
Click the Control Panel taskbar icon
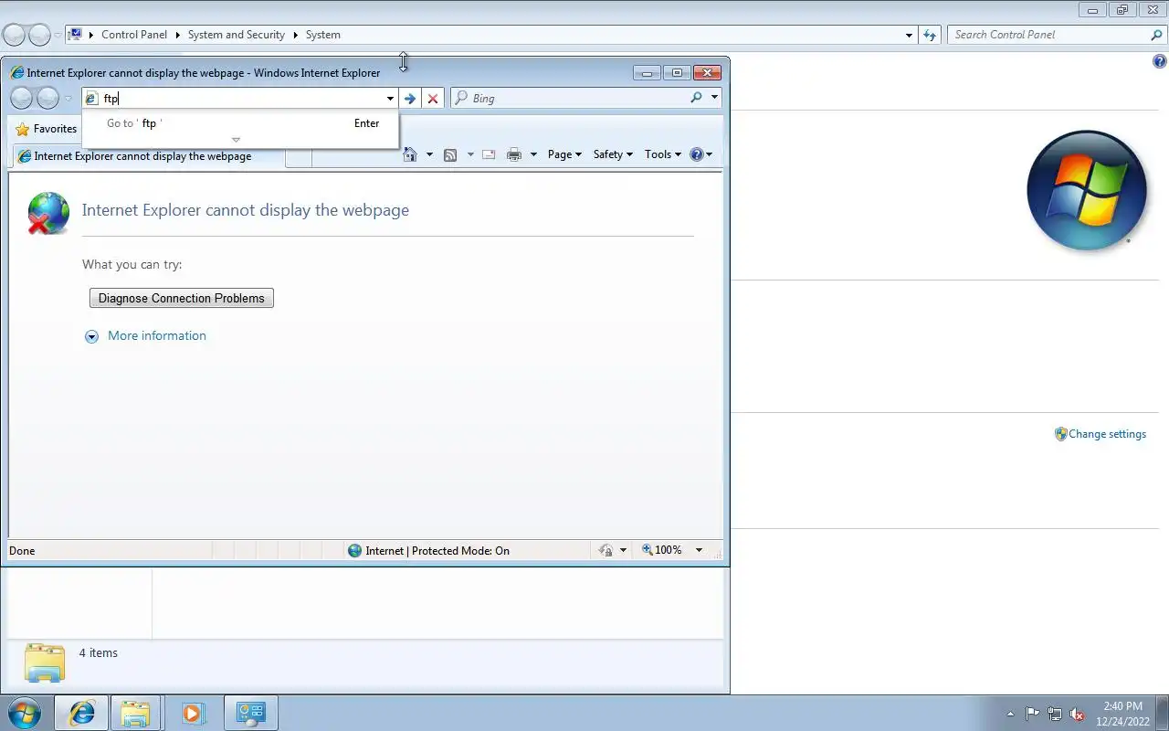[x=251, y=713]
